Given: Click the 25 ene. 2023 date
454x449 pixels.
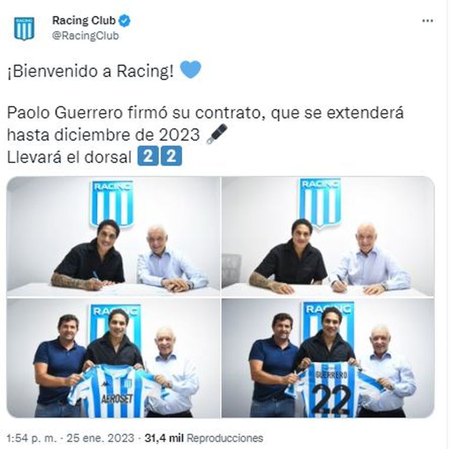Looking at the screenshot, I should pos(100,438).
